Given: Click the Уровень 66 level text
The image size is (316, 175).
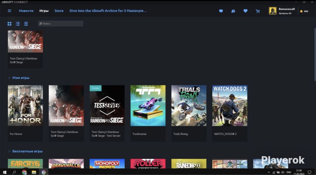Looking at the screenshot, I should [x=285, y=13].
